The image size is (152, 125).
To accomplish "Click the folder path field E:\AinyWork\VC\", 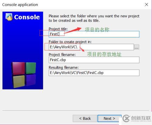I will point(91,47).
